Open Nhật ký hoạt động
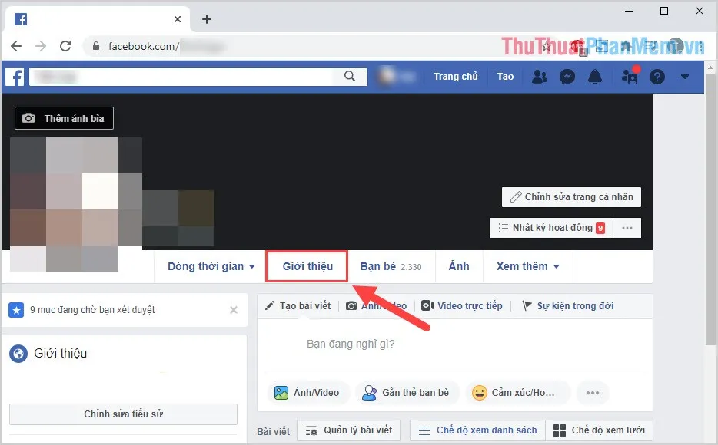This screenshot has height=445, width=718. [x=550, y=227]
